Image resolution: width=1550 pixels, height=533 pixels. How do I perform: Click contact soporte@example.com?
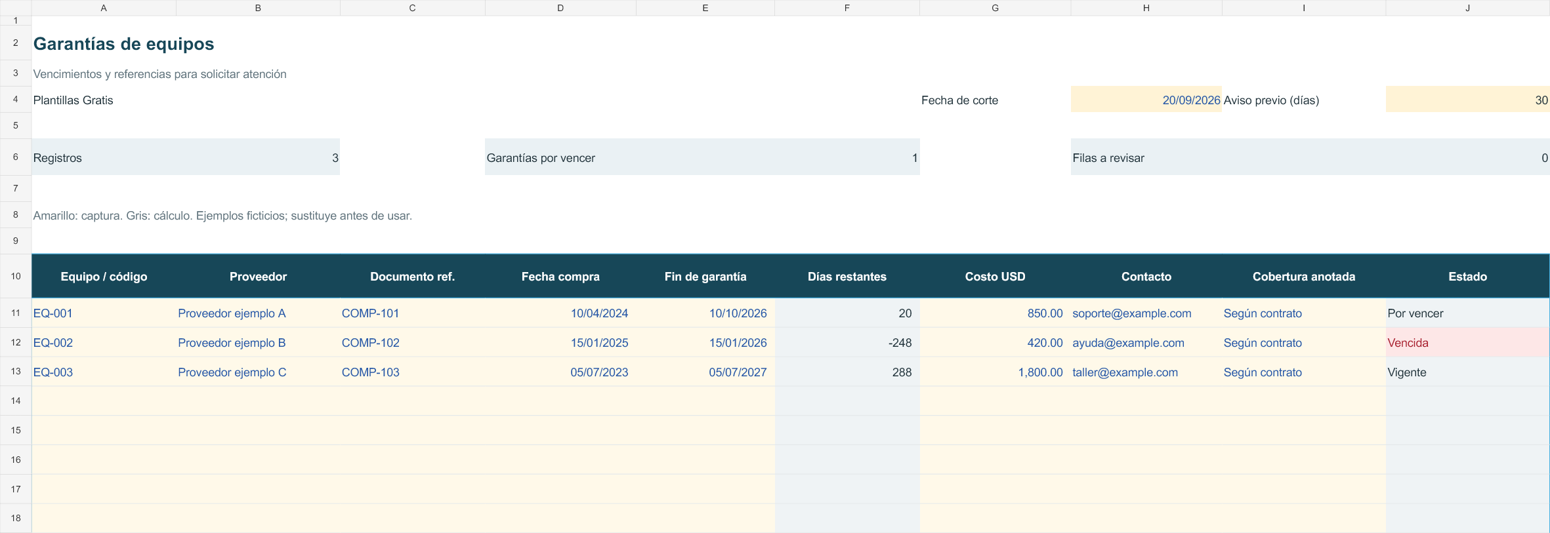click(1132, 313)
